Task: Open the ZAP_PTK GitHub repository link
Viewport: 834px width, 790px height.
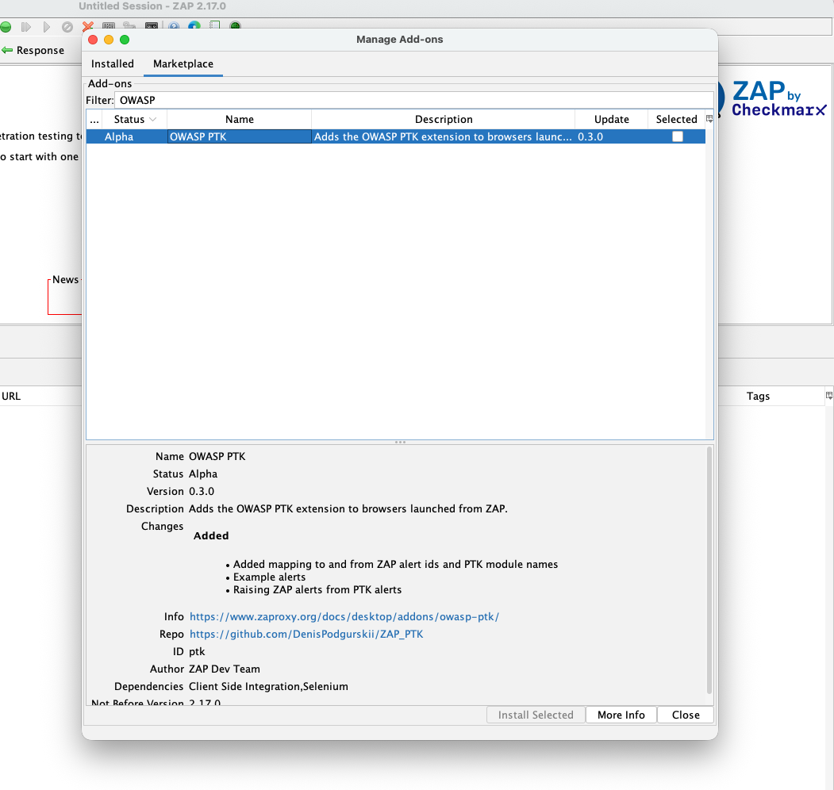Action: point(306,634)
